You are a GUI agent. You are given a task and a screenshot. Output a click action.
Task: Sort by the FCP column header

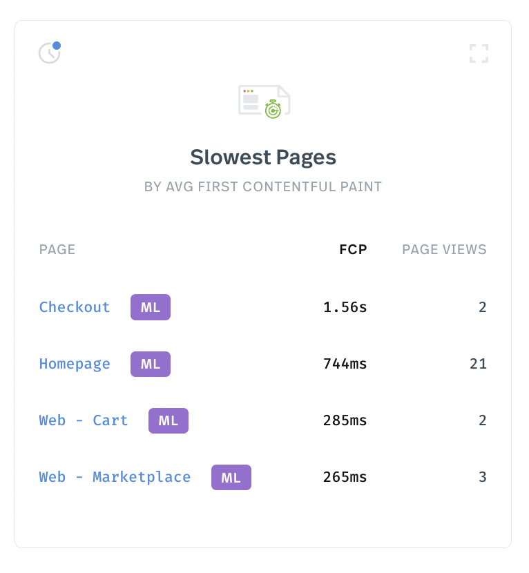pyautogui.click(x=353, y=250)
